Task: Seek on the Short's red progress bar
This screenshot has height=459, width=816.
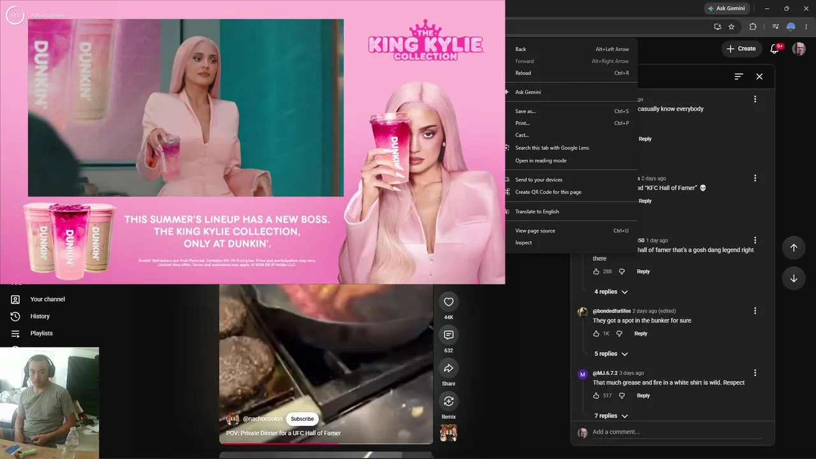Action: point(326,443)
